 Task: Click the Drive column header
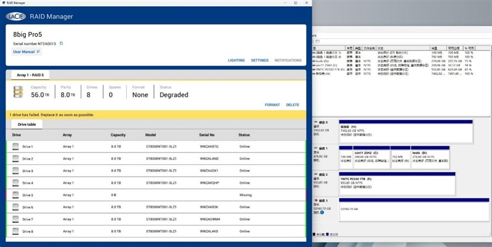17,135
